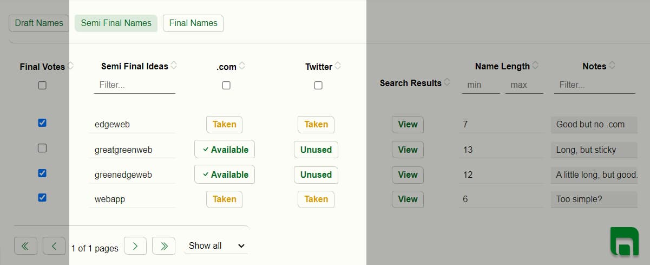Click the Semi Final Ideas filter field
The height and width of the screenshot is (265, 650).
[x=135, y=85]
